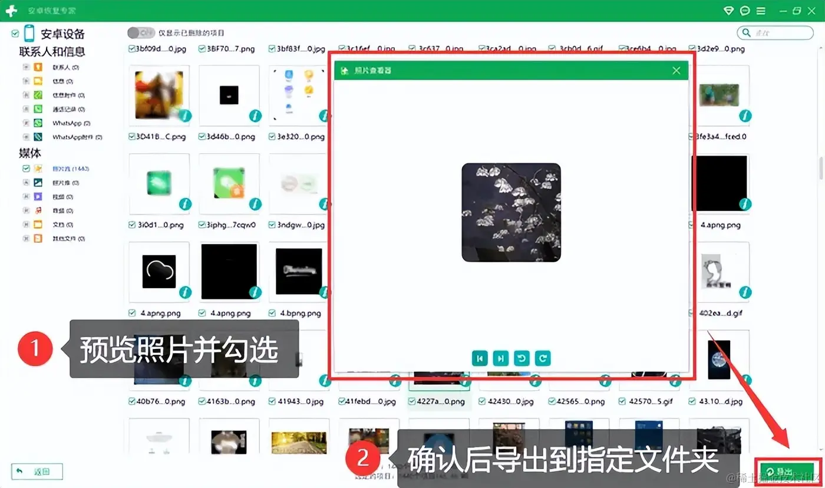Uncheck the 3BF70...7.png checkbox
The image size is (825, 488).
[x=202, y=49]
